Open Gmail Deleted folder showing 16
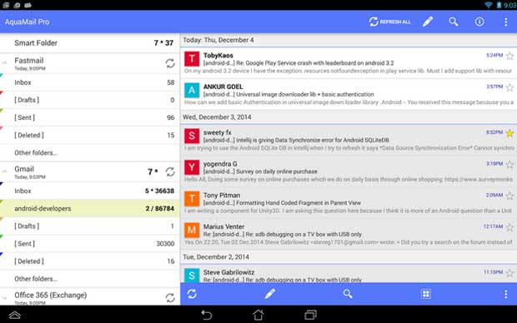The width and height of the screenshot is (517, 323). coord(90,261)
